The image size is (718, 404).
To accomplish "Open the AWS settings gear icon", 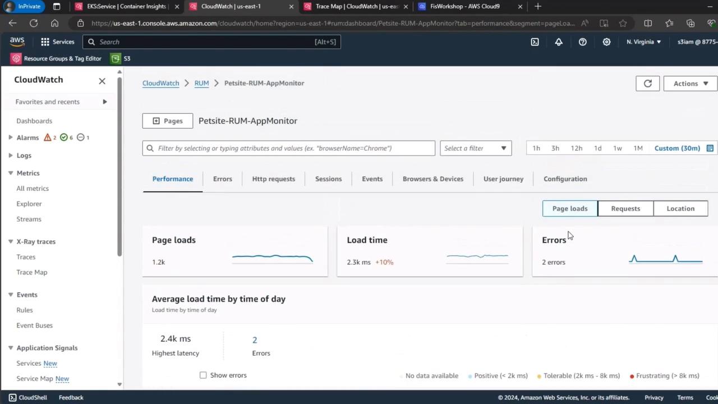I will [x=606, y=42].
